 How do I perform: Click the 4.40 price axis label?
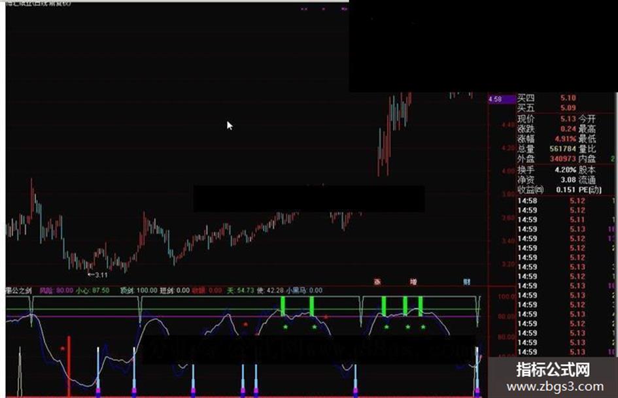[x=508, y=125]
